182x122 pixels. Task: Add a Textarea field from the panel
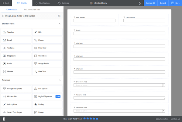point(16,48)
